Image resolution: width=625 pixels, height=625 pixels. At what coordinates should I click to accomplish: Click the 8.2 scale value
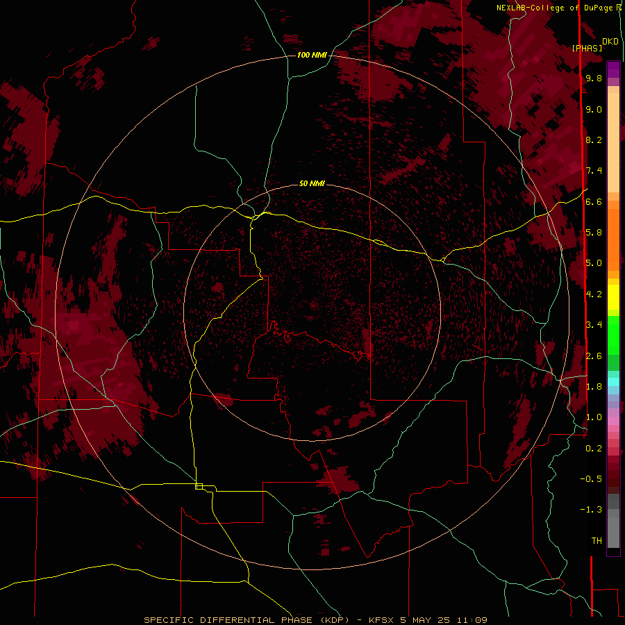(x=594, y=140)
